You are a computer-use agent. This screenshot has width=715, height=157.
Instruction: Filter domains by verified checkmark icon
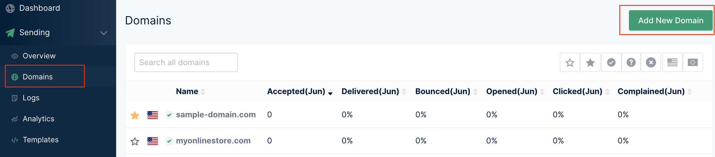pos(611,62)
